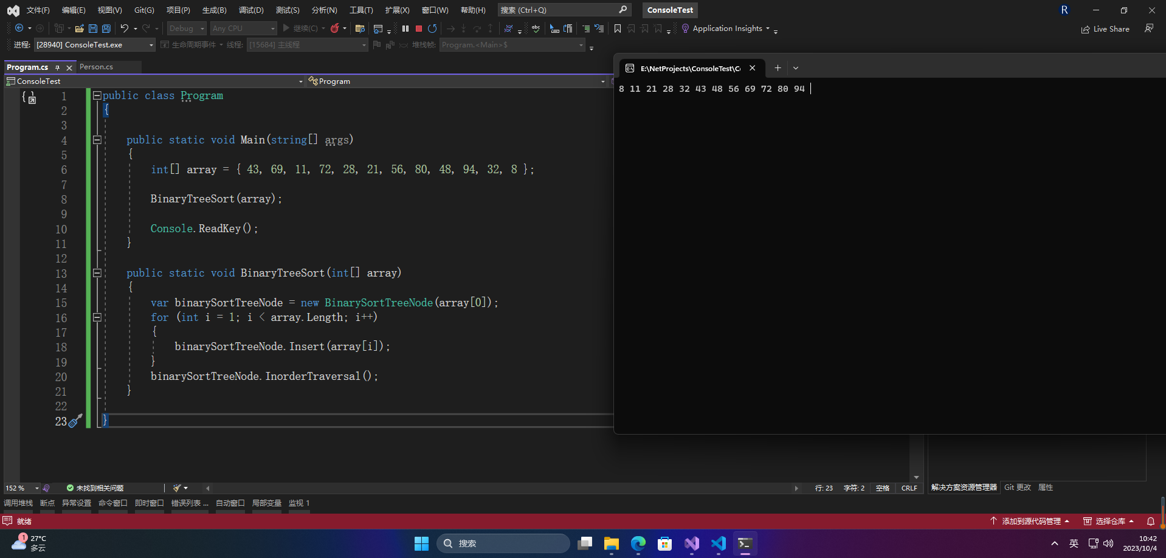Click the find in files folder icon
This screenshot has width=1166, height=558.
point(360,28)
